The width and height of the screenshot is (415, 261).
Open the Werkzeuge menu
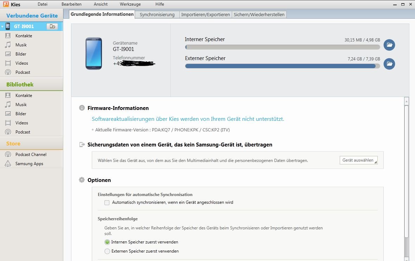pyautogui.click(x=130, y=4)
